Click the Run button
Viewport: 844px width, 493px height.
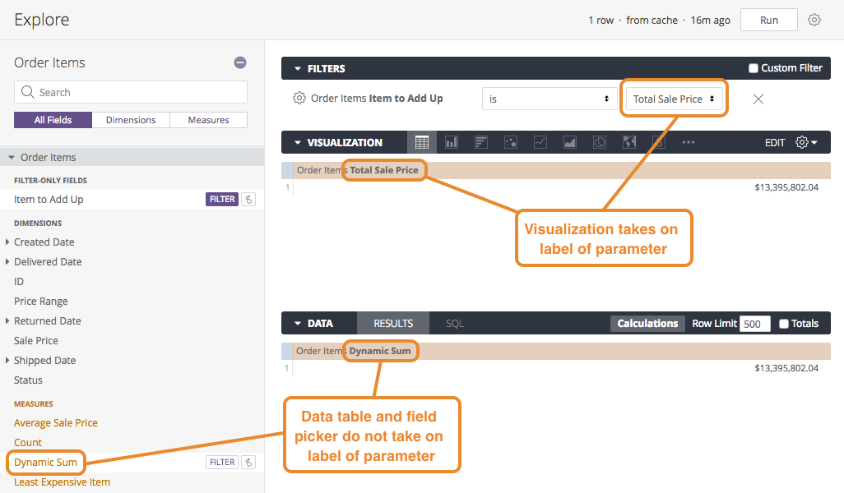tap(768, 20)
